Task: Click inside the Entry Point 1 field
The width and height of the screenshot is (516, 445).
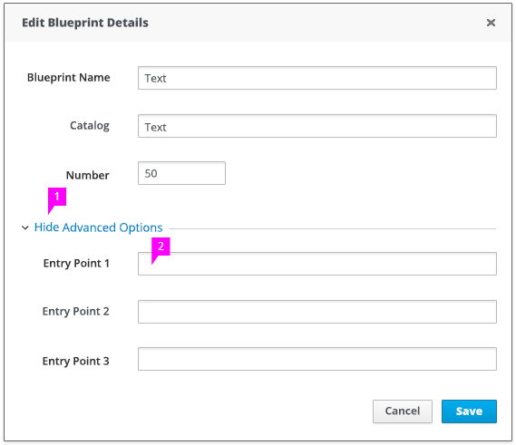Action: point(317,264)
